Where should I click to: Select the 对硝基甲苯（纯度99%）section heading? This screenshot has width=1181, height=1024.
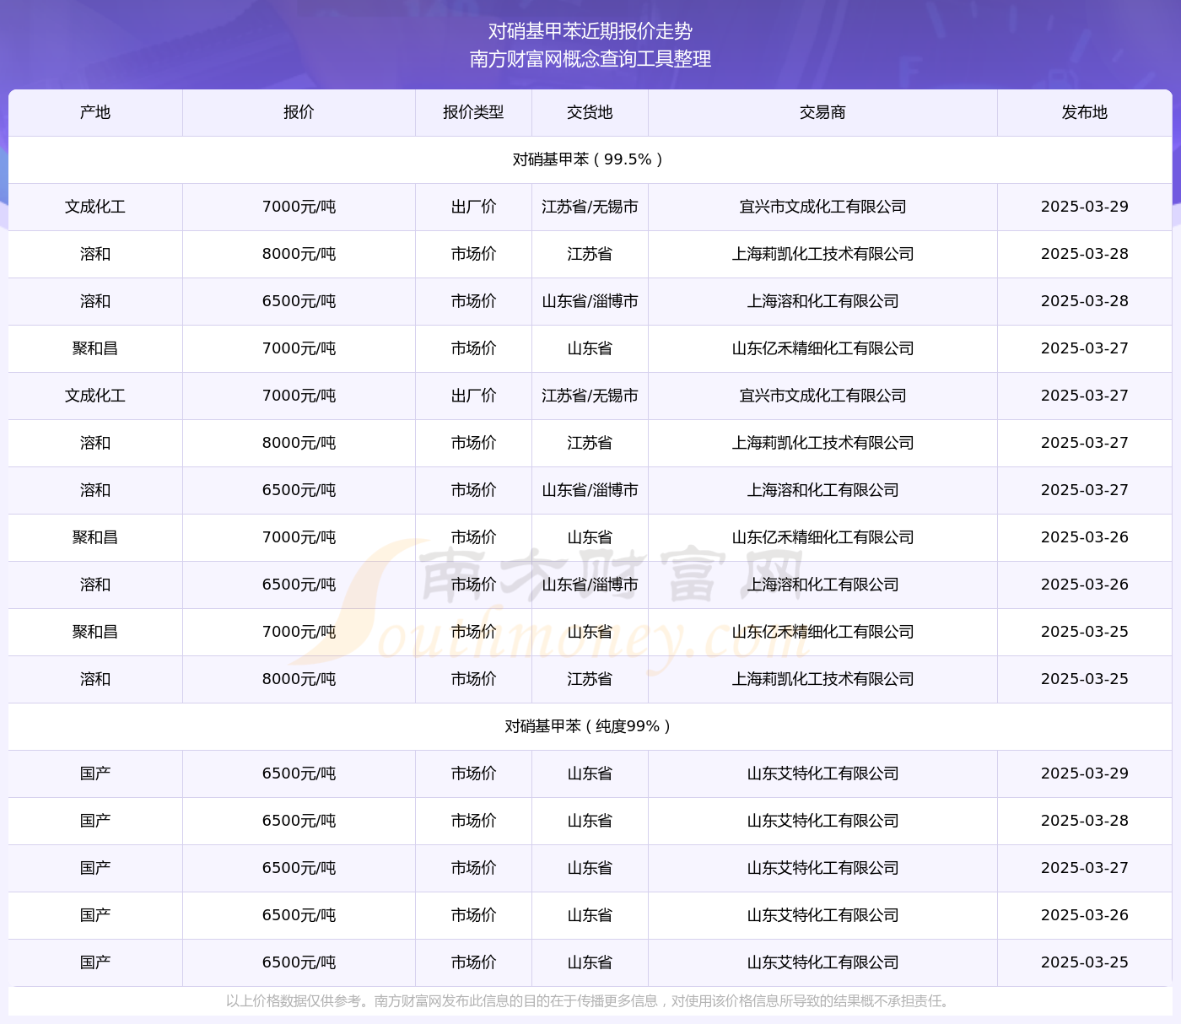click(x=590, y=726)
